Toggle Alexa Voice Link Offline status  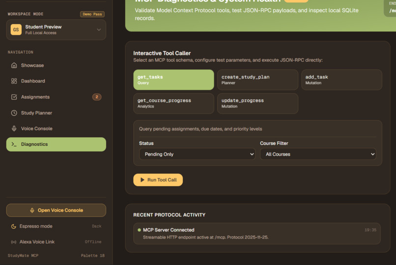[x=56, y=242]
